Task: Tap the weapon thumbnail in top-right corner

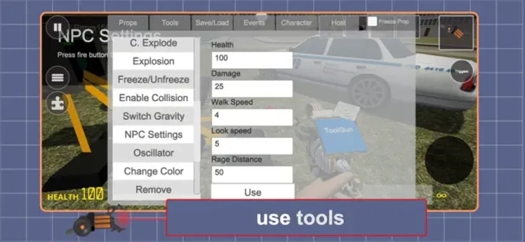Action: click(456, 32)
